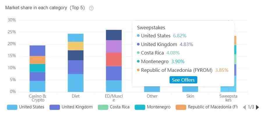Click the Other category axis label

click(152, 96)
